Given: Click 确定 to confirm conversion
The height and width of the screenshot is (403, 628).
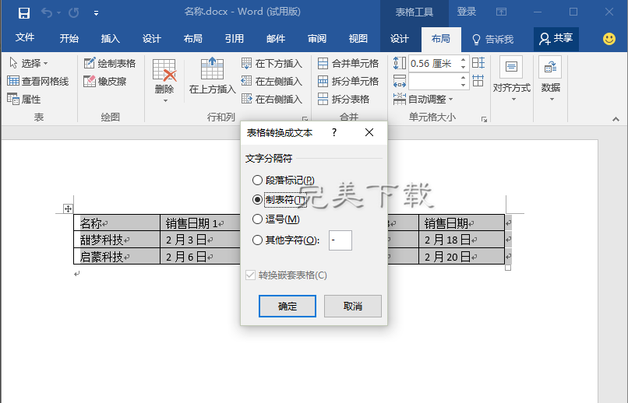Looking at the screenshot, I should pos(288,307).
